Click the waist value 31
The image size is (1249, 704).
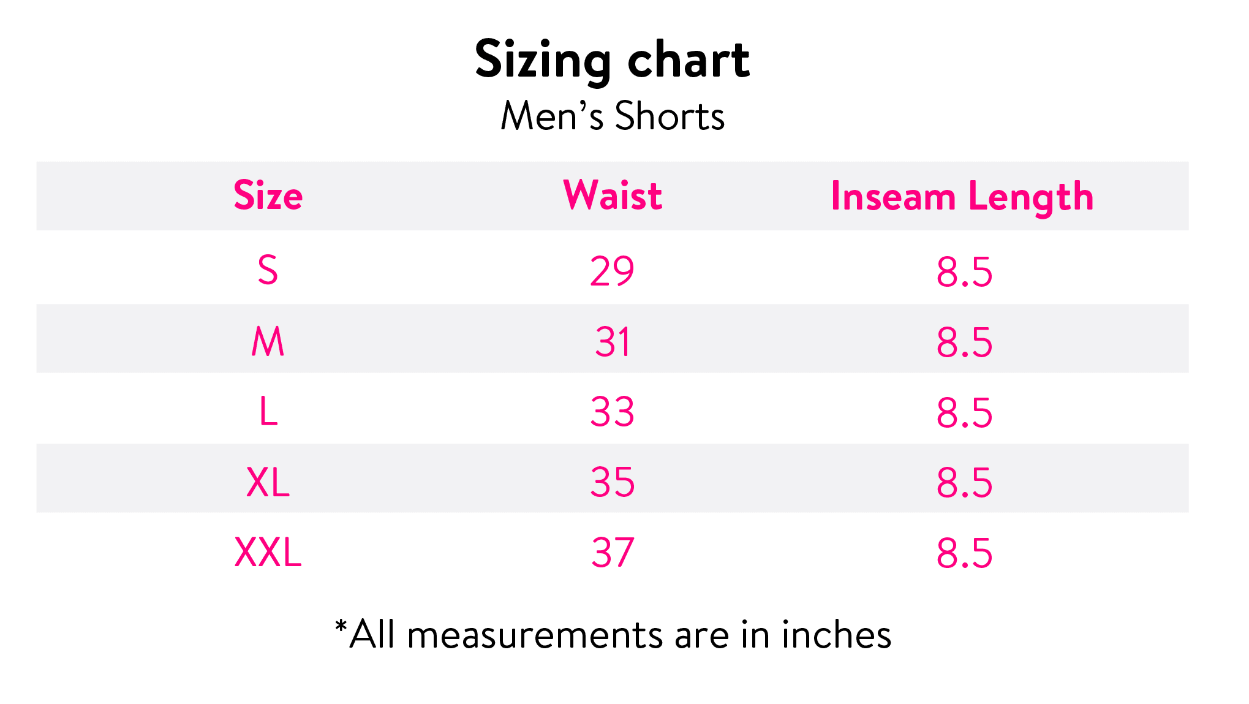coord(612,342)
